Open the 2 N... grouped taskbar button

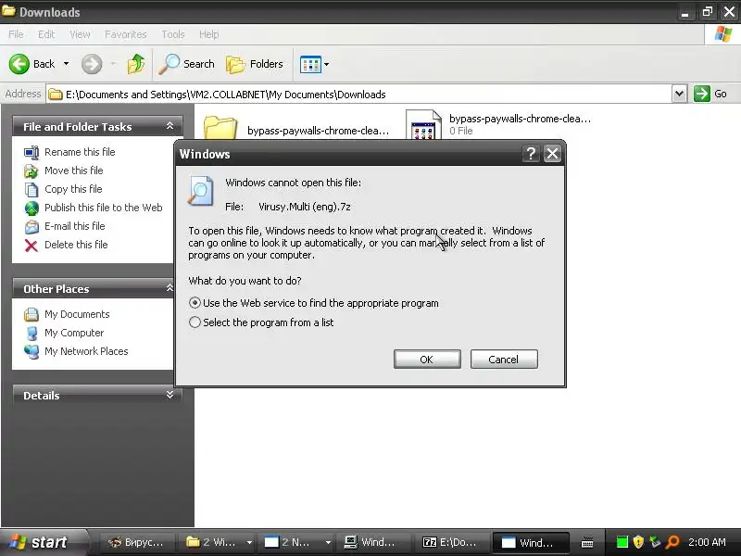(296, 542)
